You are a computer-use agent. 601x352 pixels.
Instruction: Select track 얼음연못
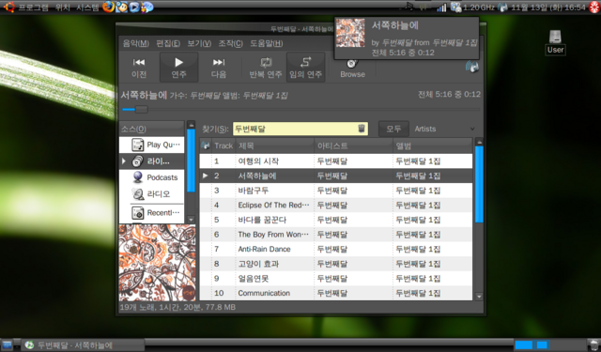tap(336, 279)
